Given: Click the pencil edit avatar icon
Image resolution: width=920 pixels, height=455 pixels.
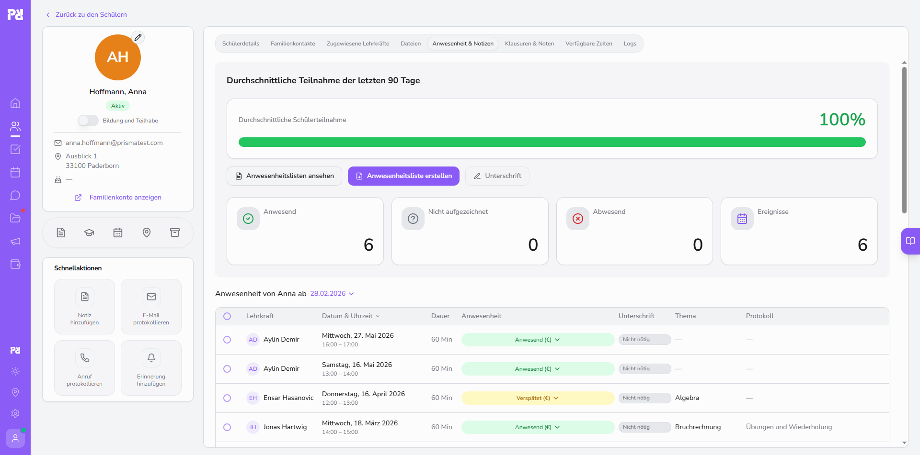Looking at the screenshot, I should point(138,37).
